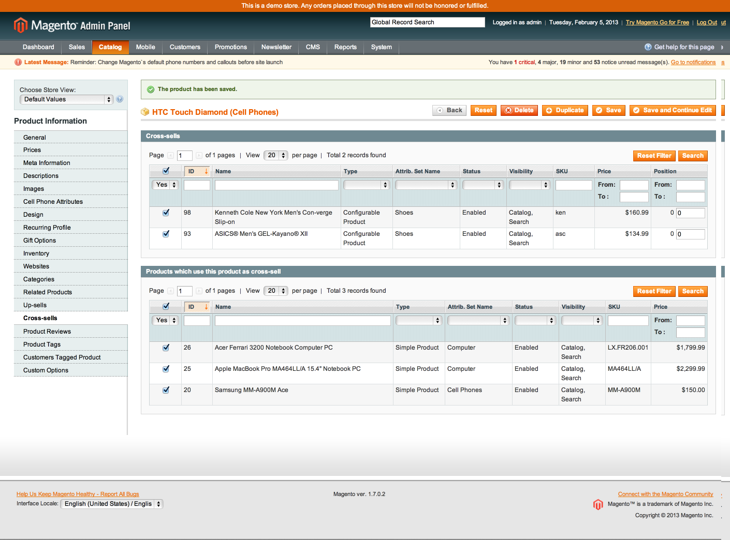Click the Delete product button

519,110
